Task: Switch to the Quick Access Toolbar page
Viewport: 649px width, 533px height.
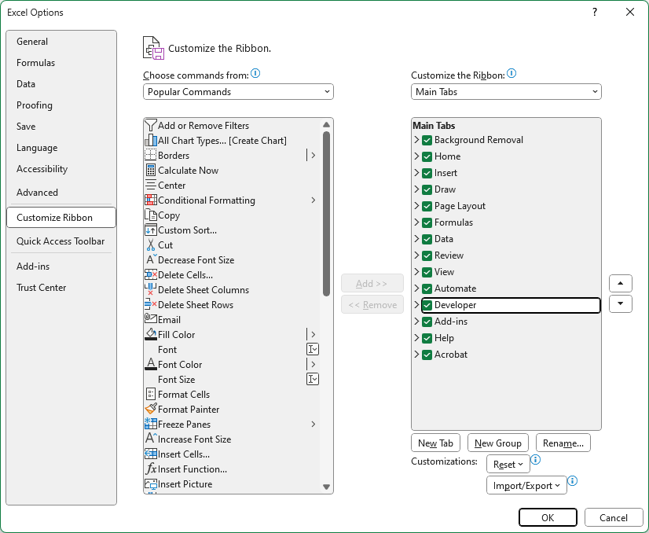Action: click(61, 241)
